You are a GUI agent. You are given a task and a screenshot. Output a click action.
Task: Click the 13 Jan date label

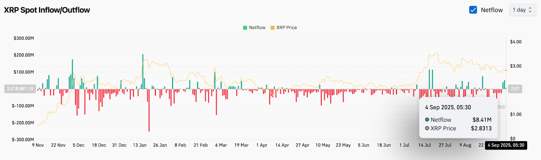pos(140,145)
